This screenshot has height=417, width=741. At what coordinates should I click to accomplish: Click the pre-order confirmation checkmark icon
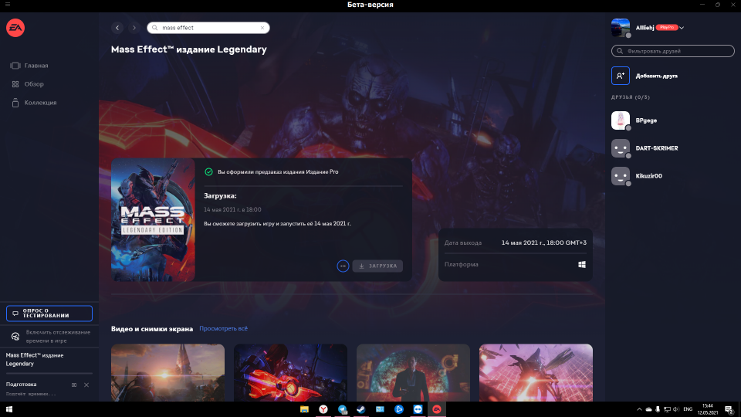click(208, 171)
